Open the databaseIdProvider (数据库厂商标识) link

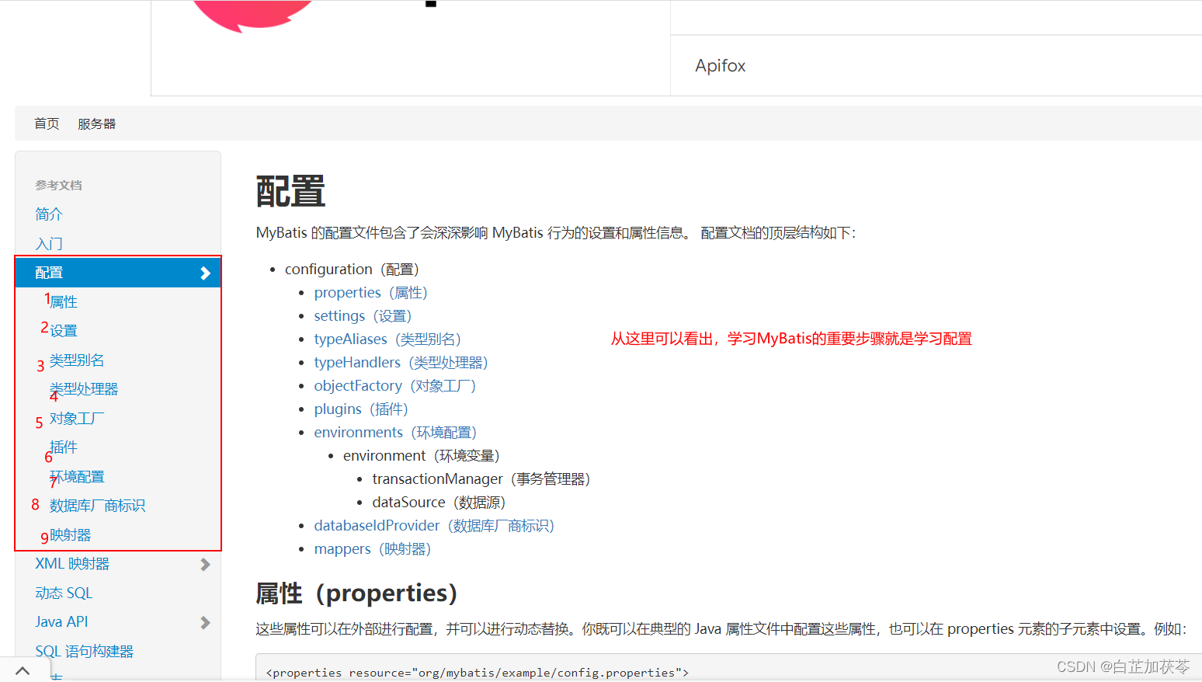(377, 525)
